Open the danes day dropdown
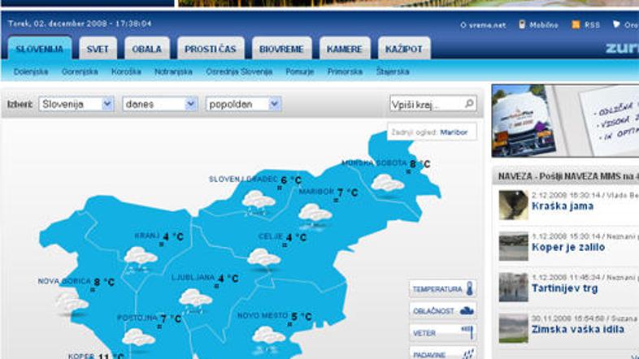Viewport: 639px width, 359px height. pyautogui.click(x=160, y=104)
